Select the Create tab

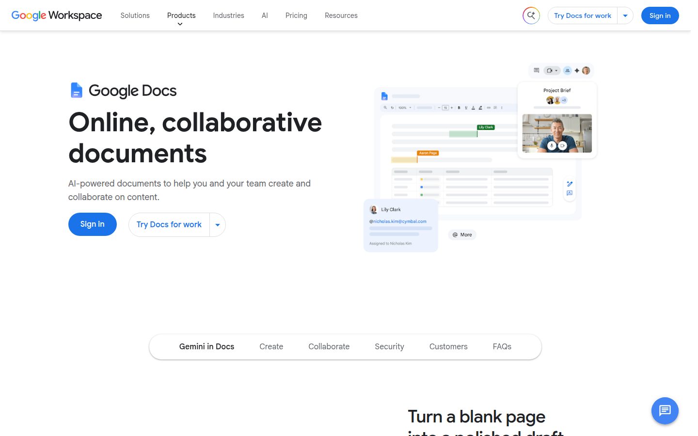pyautogui.click(x=271, y=347)
